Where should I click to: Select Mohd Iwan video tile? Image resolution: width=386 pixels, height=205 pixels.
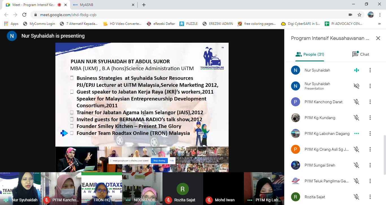tap(224, 189)
